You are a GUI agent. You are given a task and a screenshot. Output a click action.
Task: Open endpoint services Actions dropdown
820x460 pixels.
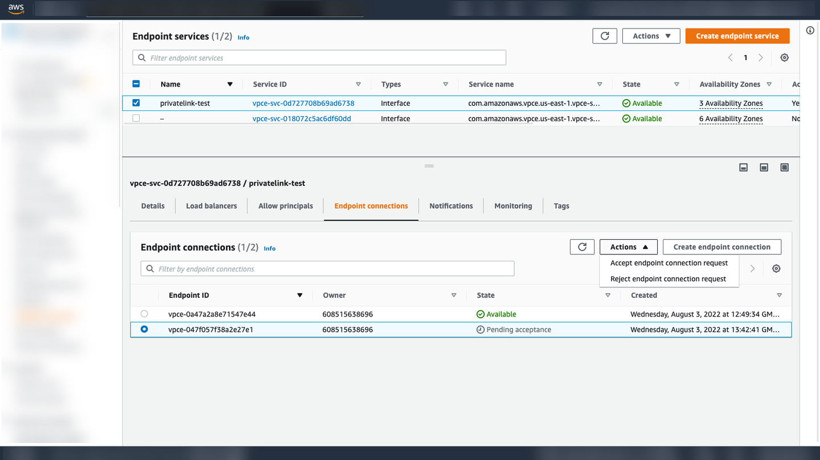(651, 36)
